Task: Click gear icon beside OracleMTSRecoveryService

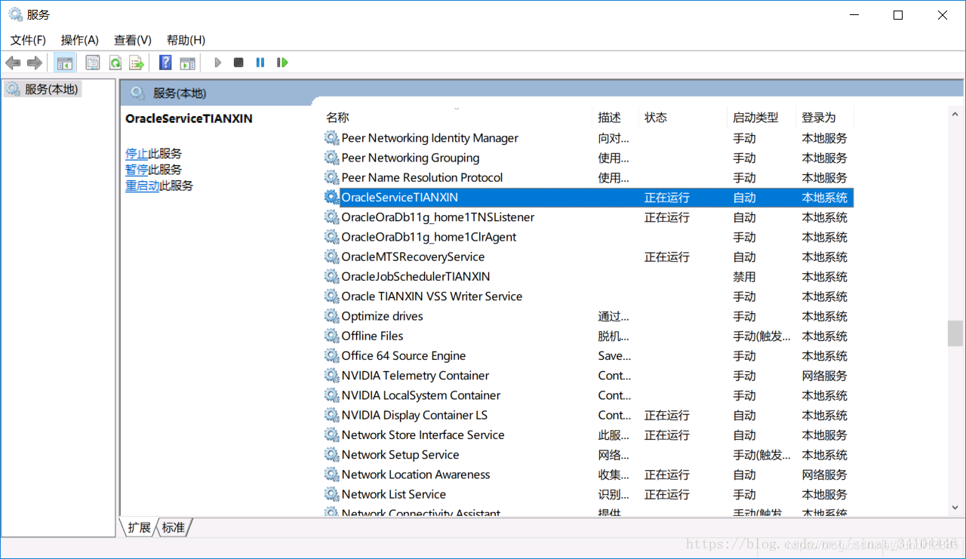Action: coord(331,256)
